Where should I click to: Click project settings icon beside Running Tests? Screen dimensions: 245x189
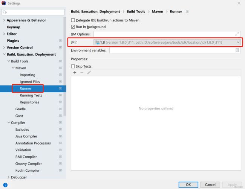(60, 95)
